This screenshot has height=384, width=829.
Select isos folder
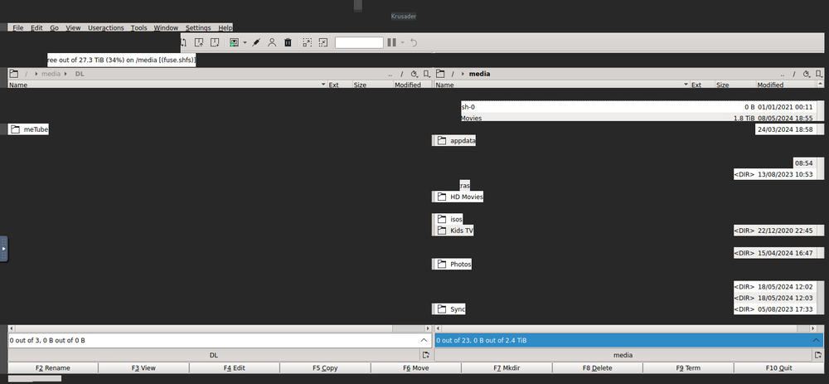[448, 219]
